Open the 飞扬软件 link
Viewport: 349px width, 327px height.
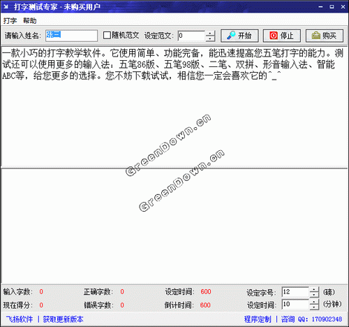pos(20,319)
